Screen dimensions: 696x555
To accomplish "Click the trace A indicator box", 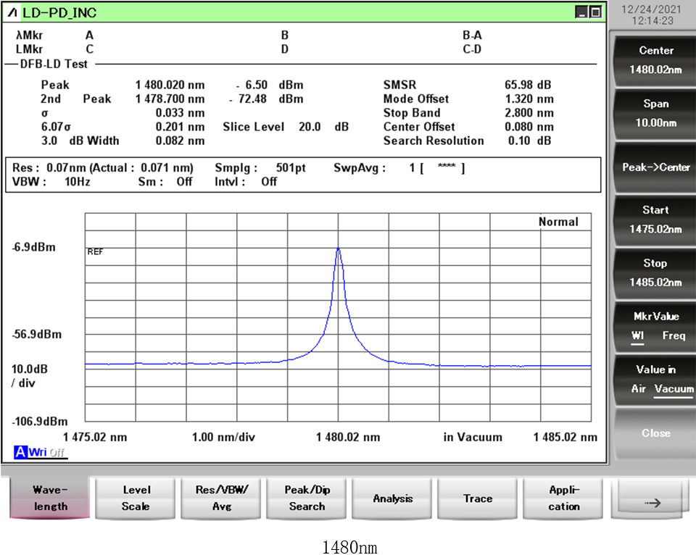I will point(20,453).
